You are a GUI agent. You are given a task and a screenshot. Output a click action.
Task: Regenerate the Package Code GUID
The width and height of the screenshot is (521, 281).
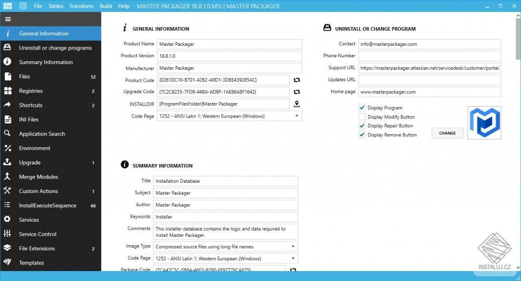pyautogui.click(x=293, y=270)
